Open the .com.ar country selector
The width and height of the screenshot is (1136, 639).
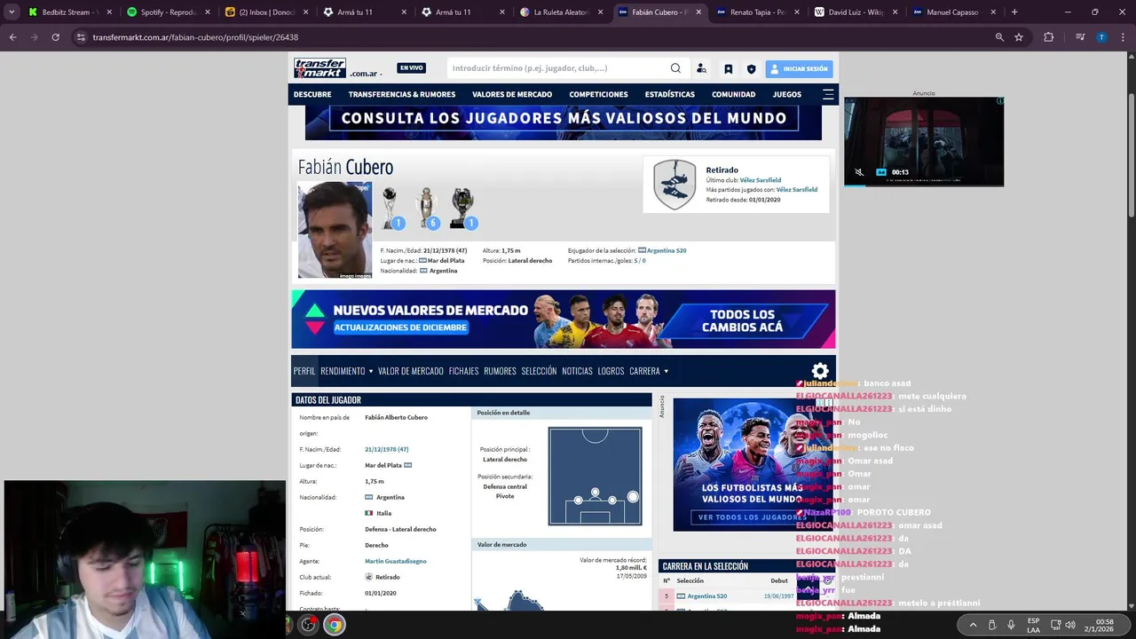(366, 74)
